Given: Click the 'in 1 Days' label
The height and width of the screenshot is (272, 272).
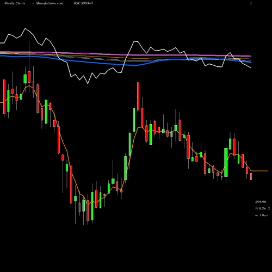Looking at the screenshot, I should (261, 215).
